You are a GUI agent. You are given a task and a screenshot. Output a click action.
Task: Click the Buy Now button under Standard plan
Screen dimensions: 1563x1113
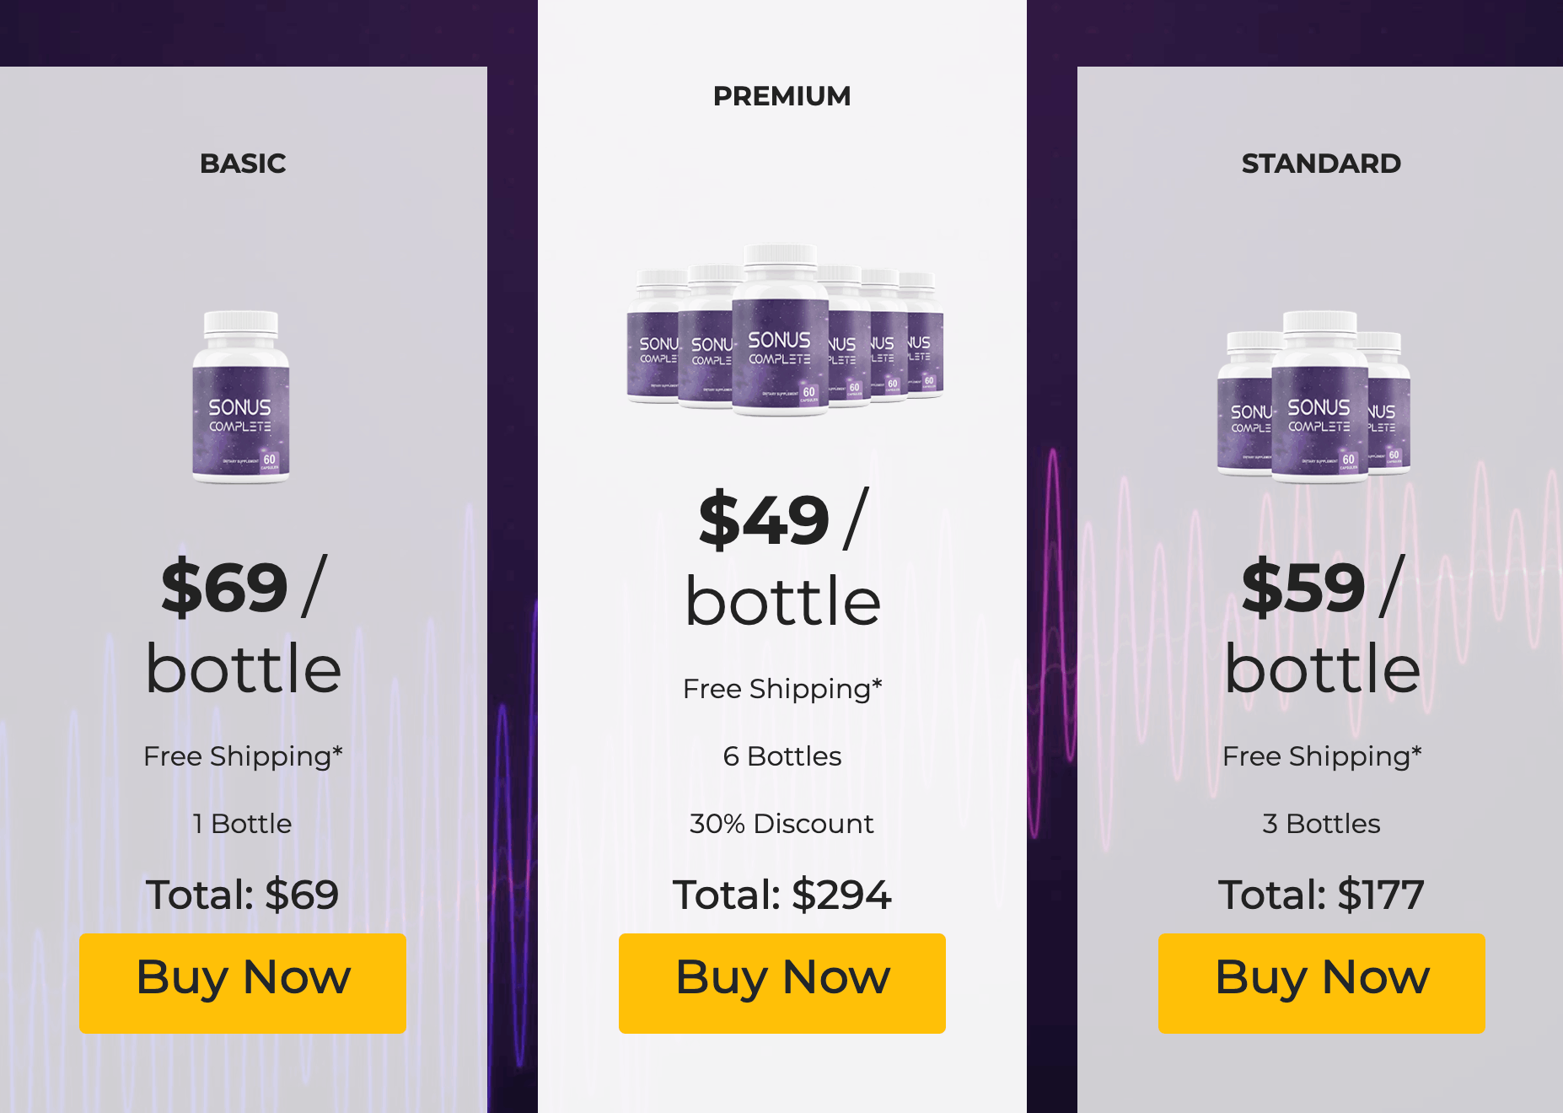1320,979
